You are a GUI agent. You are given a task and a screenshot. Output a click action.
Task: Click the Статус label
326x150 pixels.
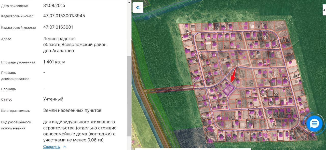[7, 99]
